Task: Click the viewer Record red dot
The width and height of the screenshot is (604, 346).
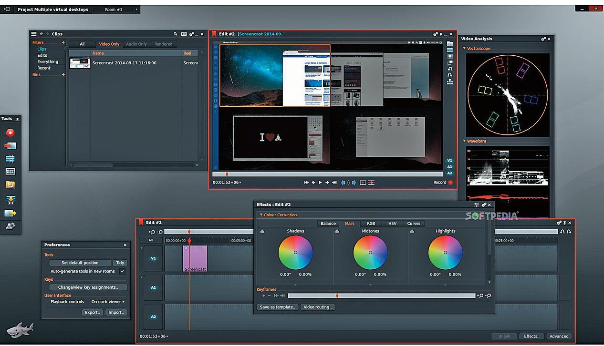Action: (x=450, y=183)
